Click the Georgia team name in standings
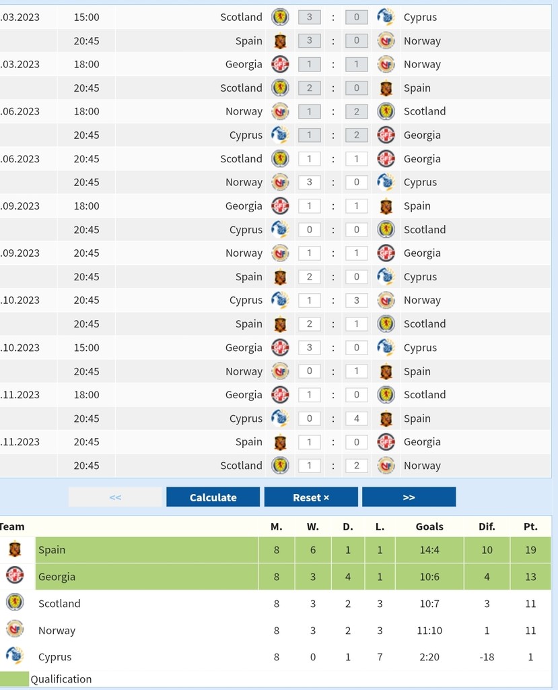The width and height of the screenshot is (558, 690). [x=57, y=577]
